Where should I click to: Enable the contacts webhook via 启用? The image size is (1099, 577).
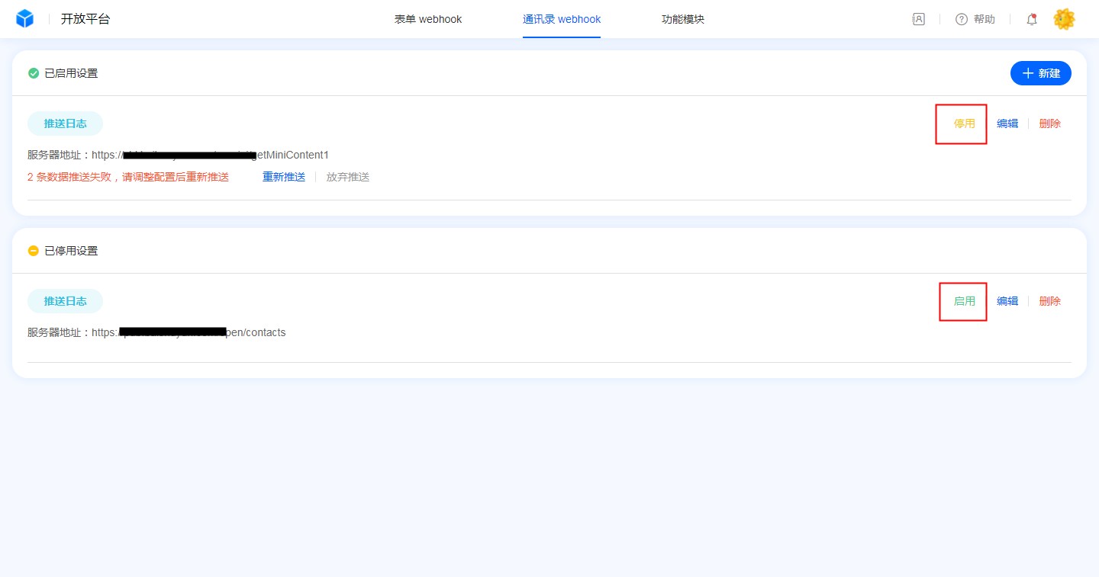[x=964, y=301]
